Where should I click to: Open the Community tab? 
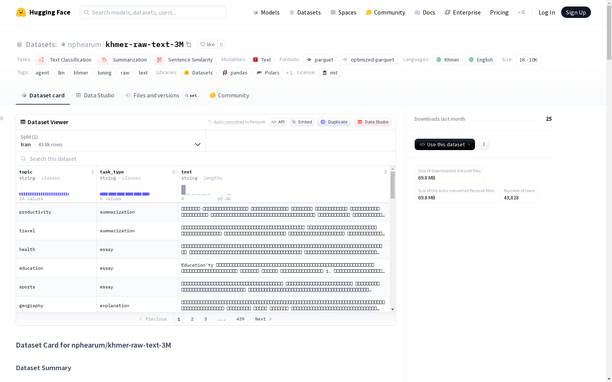coord(229,95)
